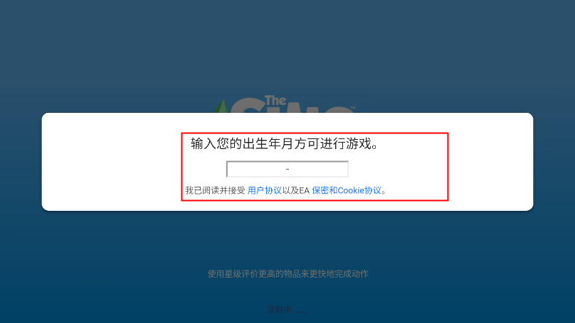Image resolution: width=575 pixels, height=323 pixels.
Task: Focus the birth year-month entry box
Action: pyautogui.click(x=287, y=169)
